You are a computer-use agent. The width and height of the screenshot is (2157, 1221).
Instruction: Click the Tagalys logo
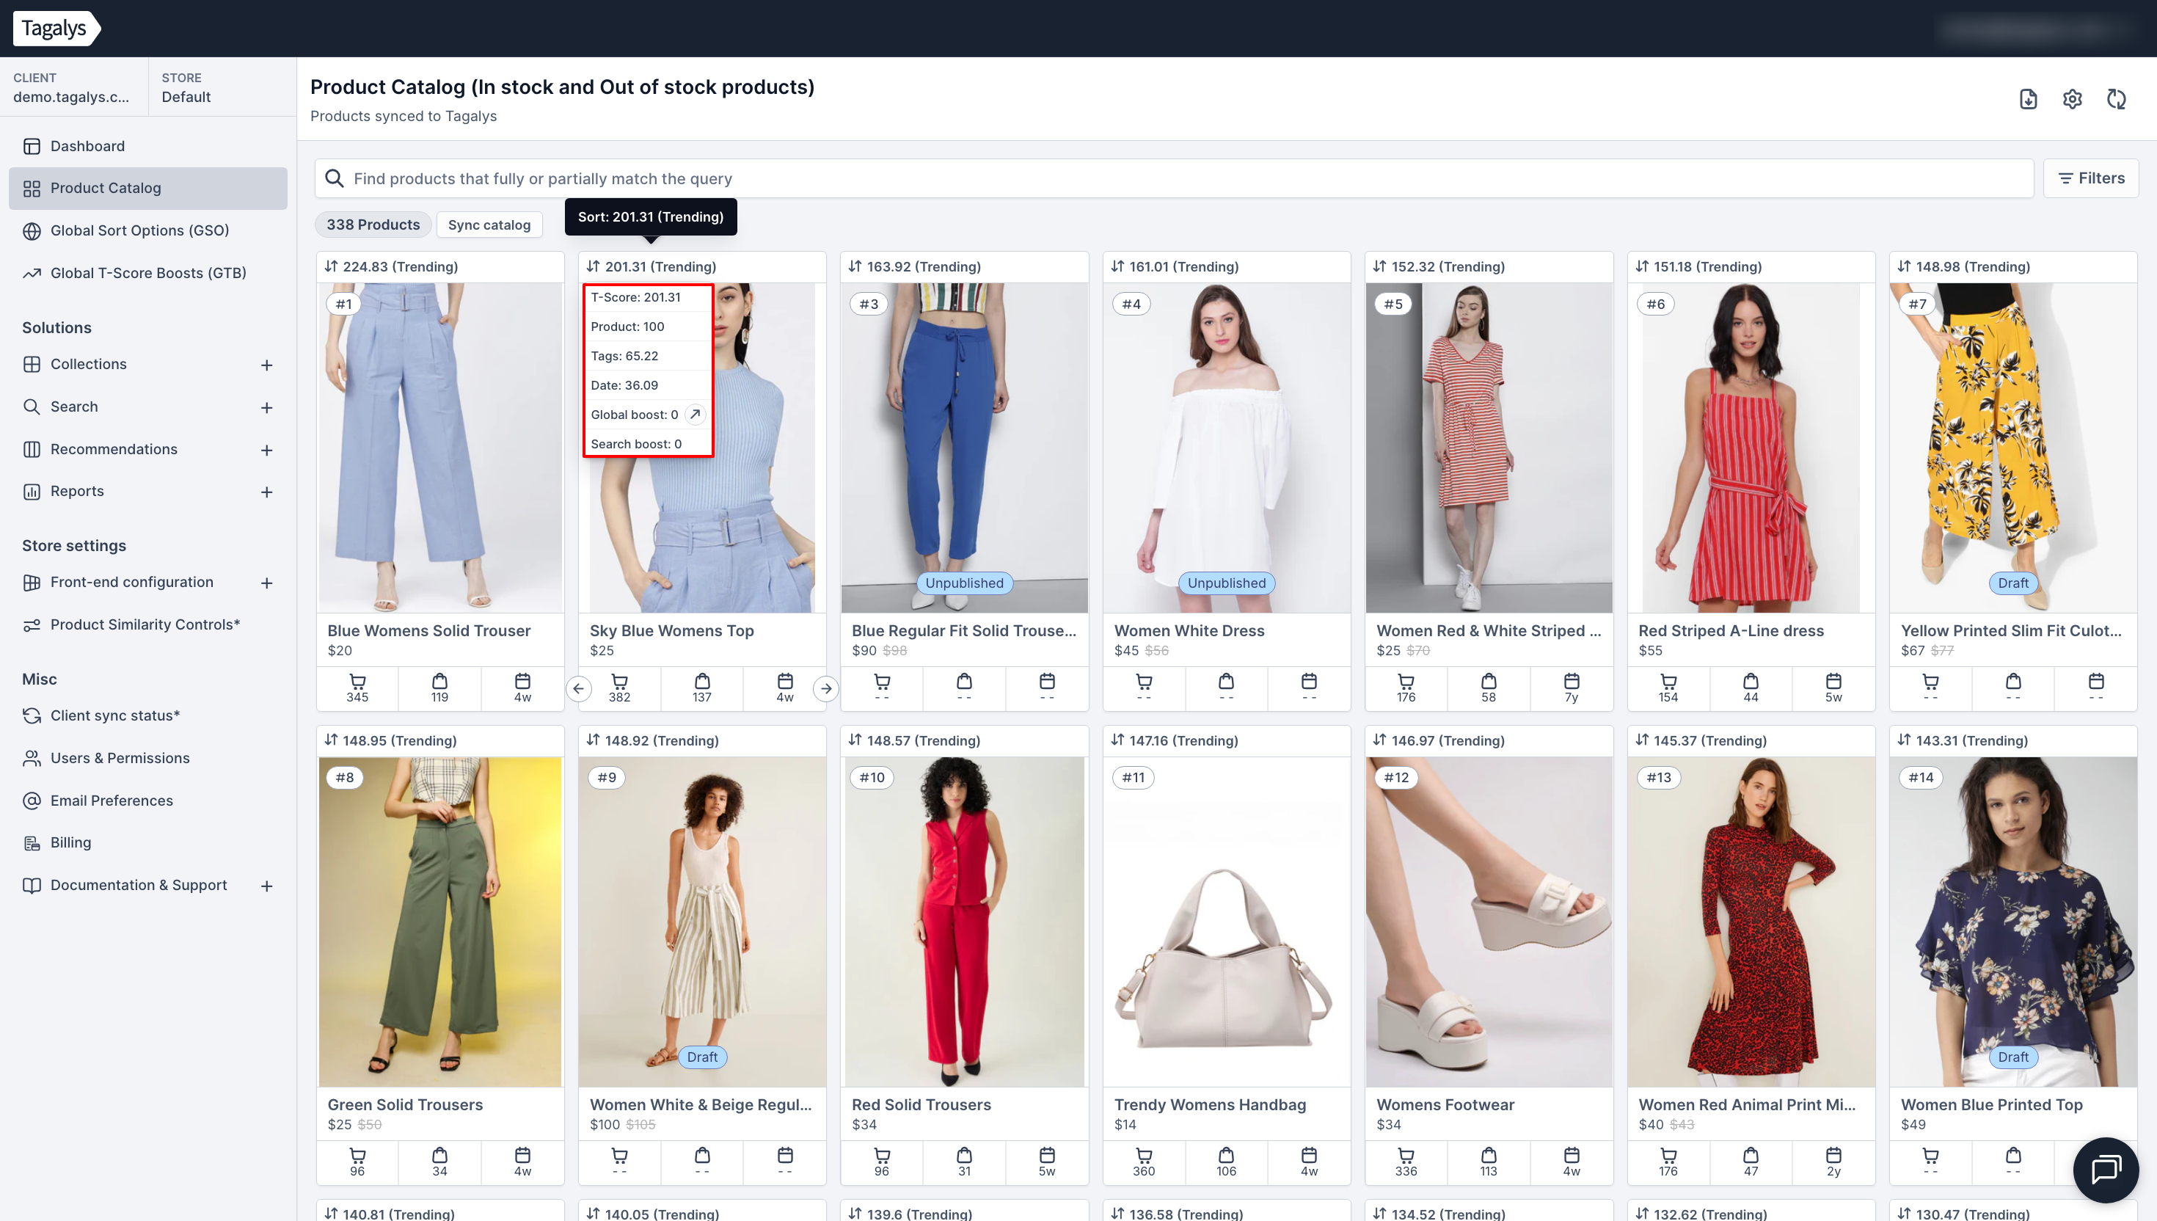tap(55, 29)
